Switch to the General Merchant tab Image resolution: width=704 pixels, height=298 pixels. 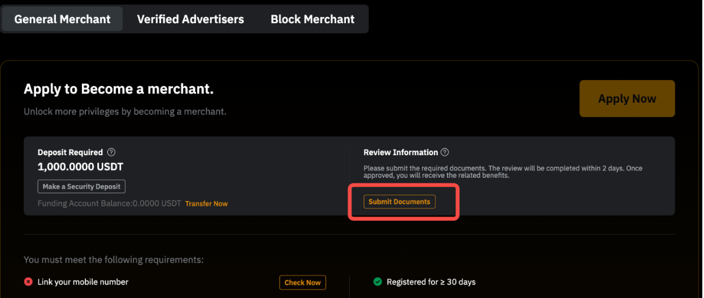coord(62,19)
